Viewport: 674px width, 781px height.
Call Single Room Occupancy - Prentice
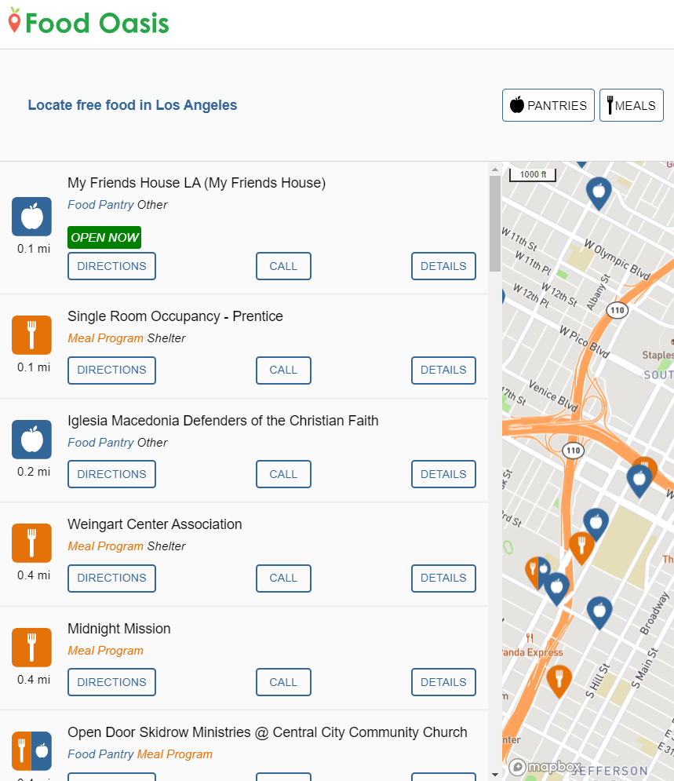click(283, 370)
